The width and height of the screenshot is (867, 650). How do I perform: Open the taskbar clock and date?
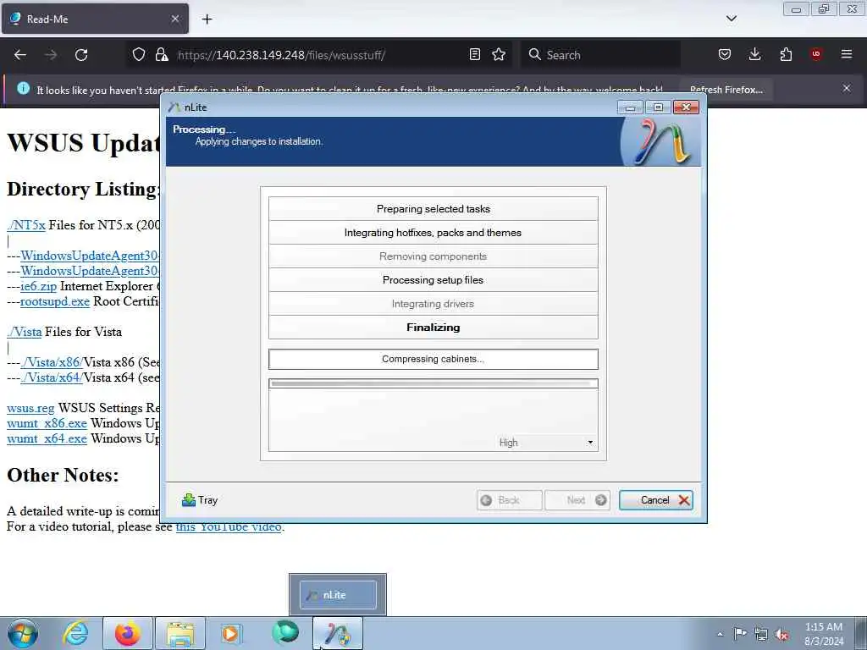(x=824, y=634)
